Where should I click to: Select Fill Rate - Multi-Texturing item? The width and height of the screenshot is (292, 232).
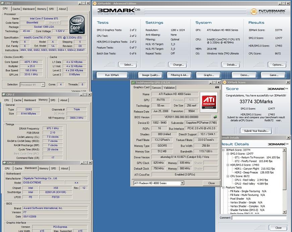coord(247,195)
